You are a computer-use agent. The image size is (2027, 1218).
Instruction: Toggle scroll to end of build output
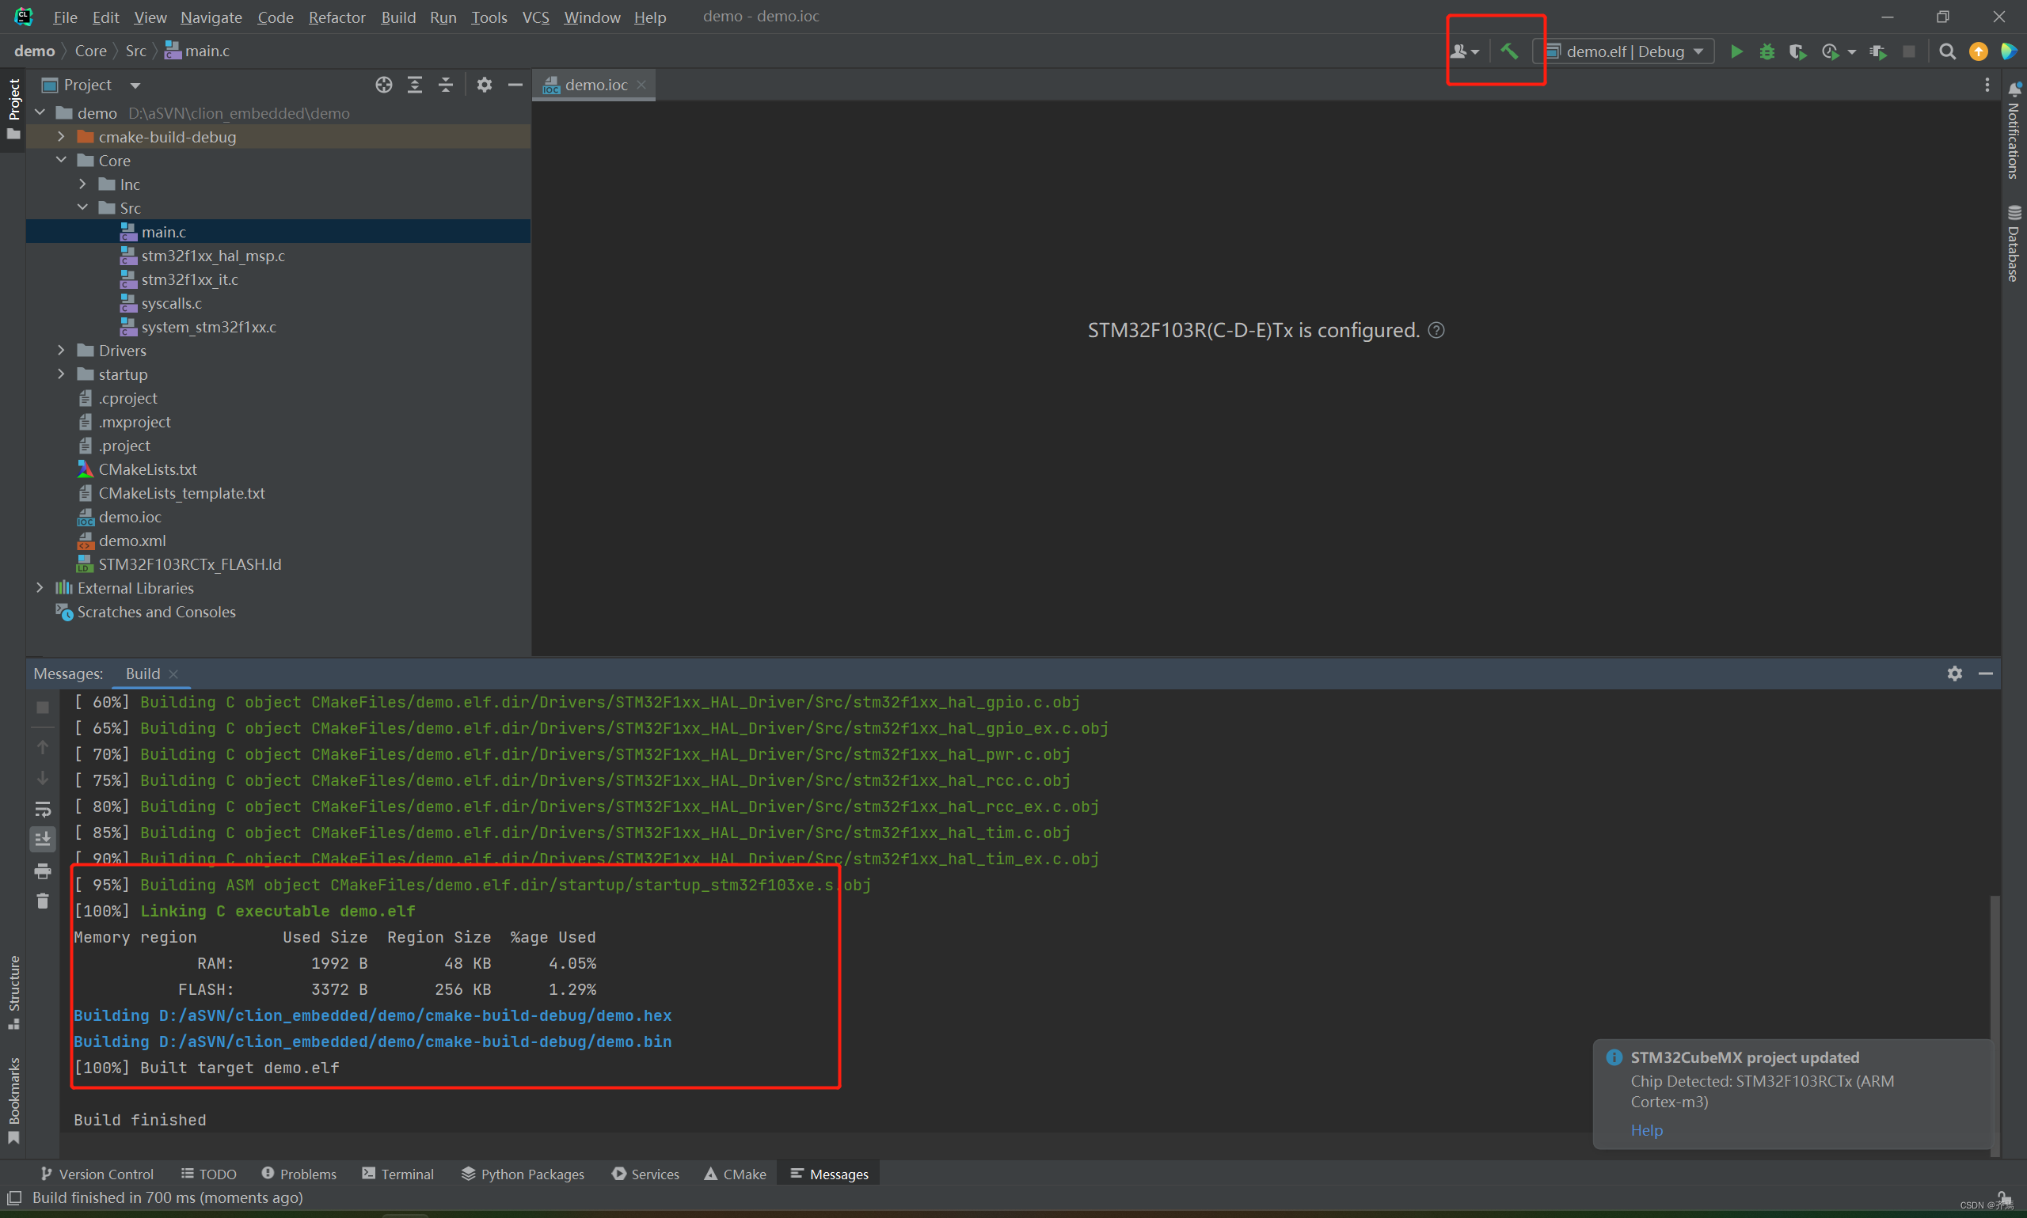pyautogui.click(x=43, y=839)
